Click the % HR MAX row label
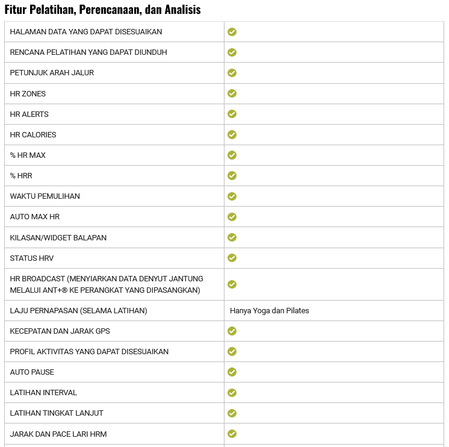449x447 pixels. (x=28, y=155)
